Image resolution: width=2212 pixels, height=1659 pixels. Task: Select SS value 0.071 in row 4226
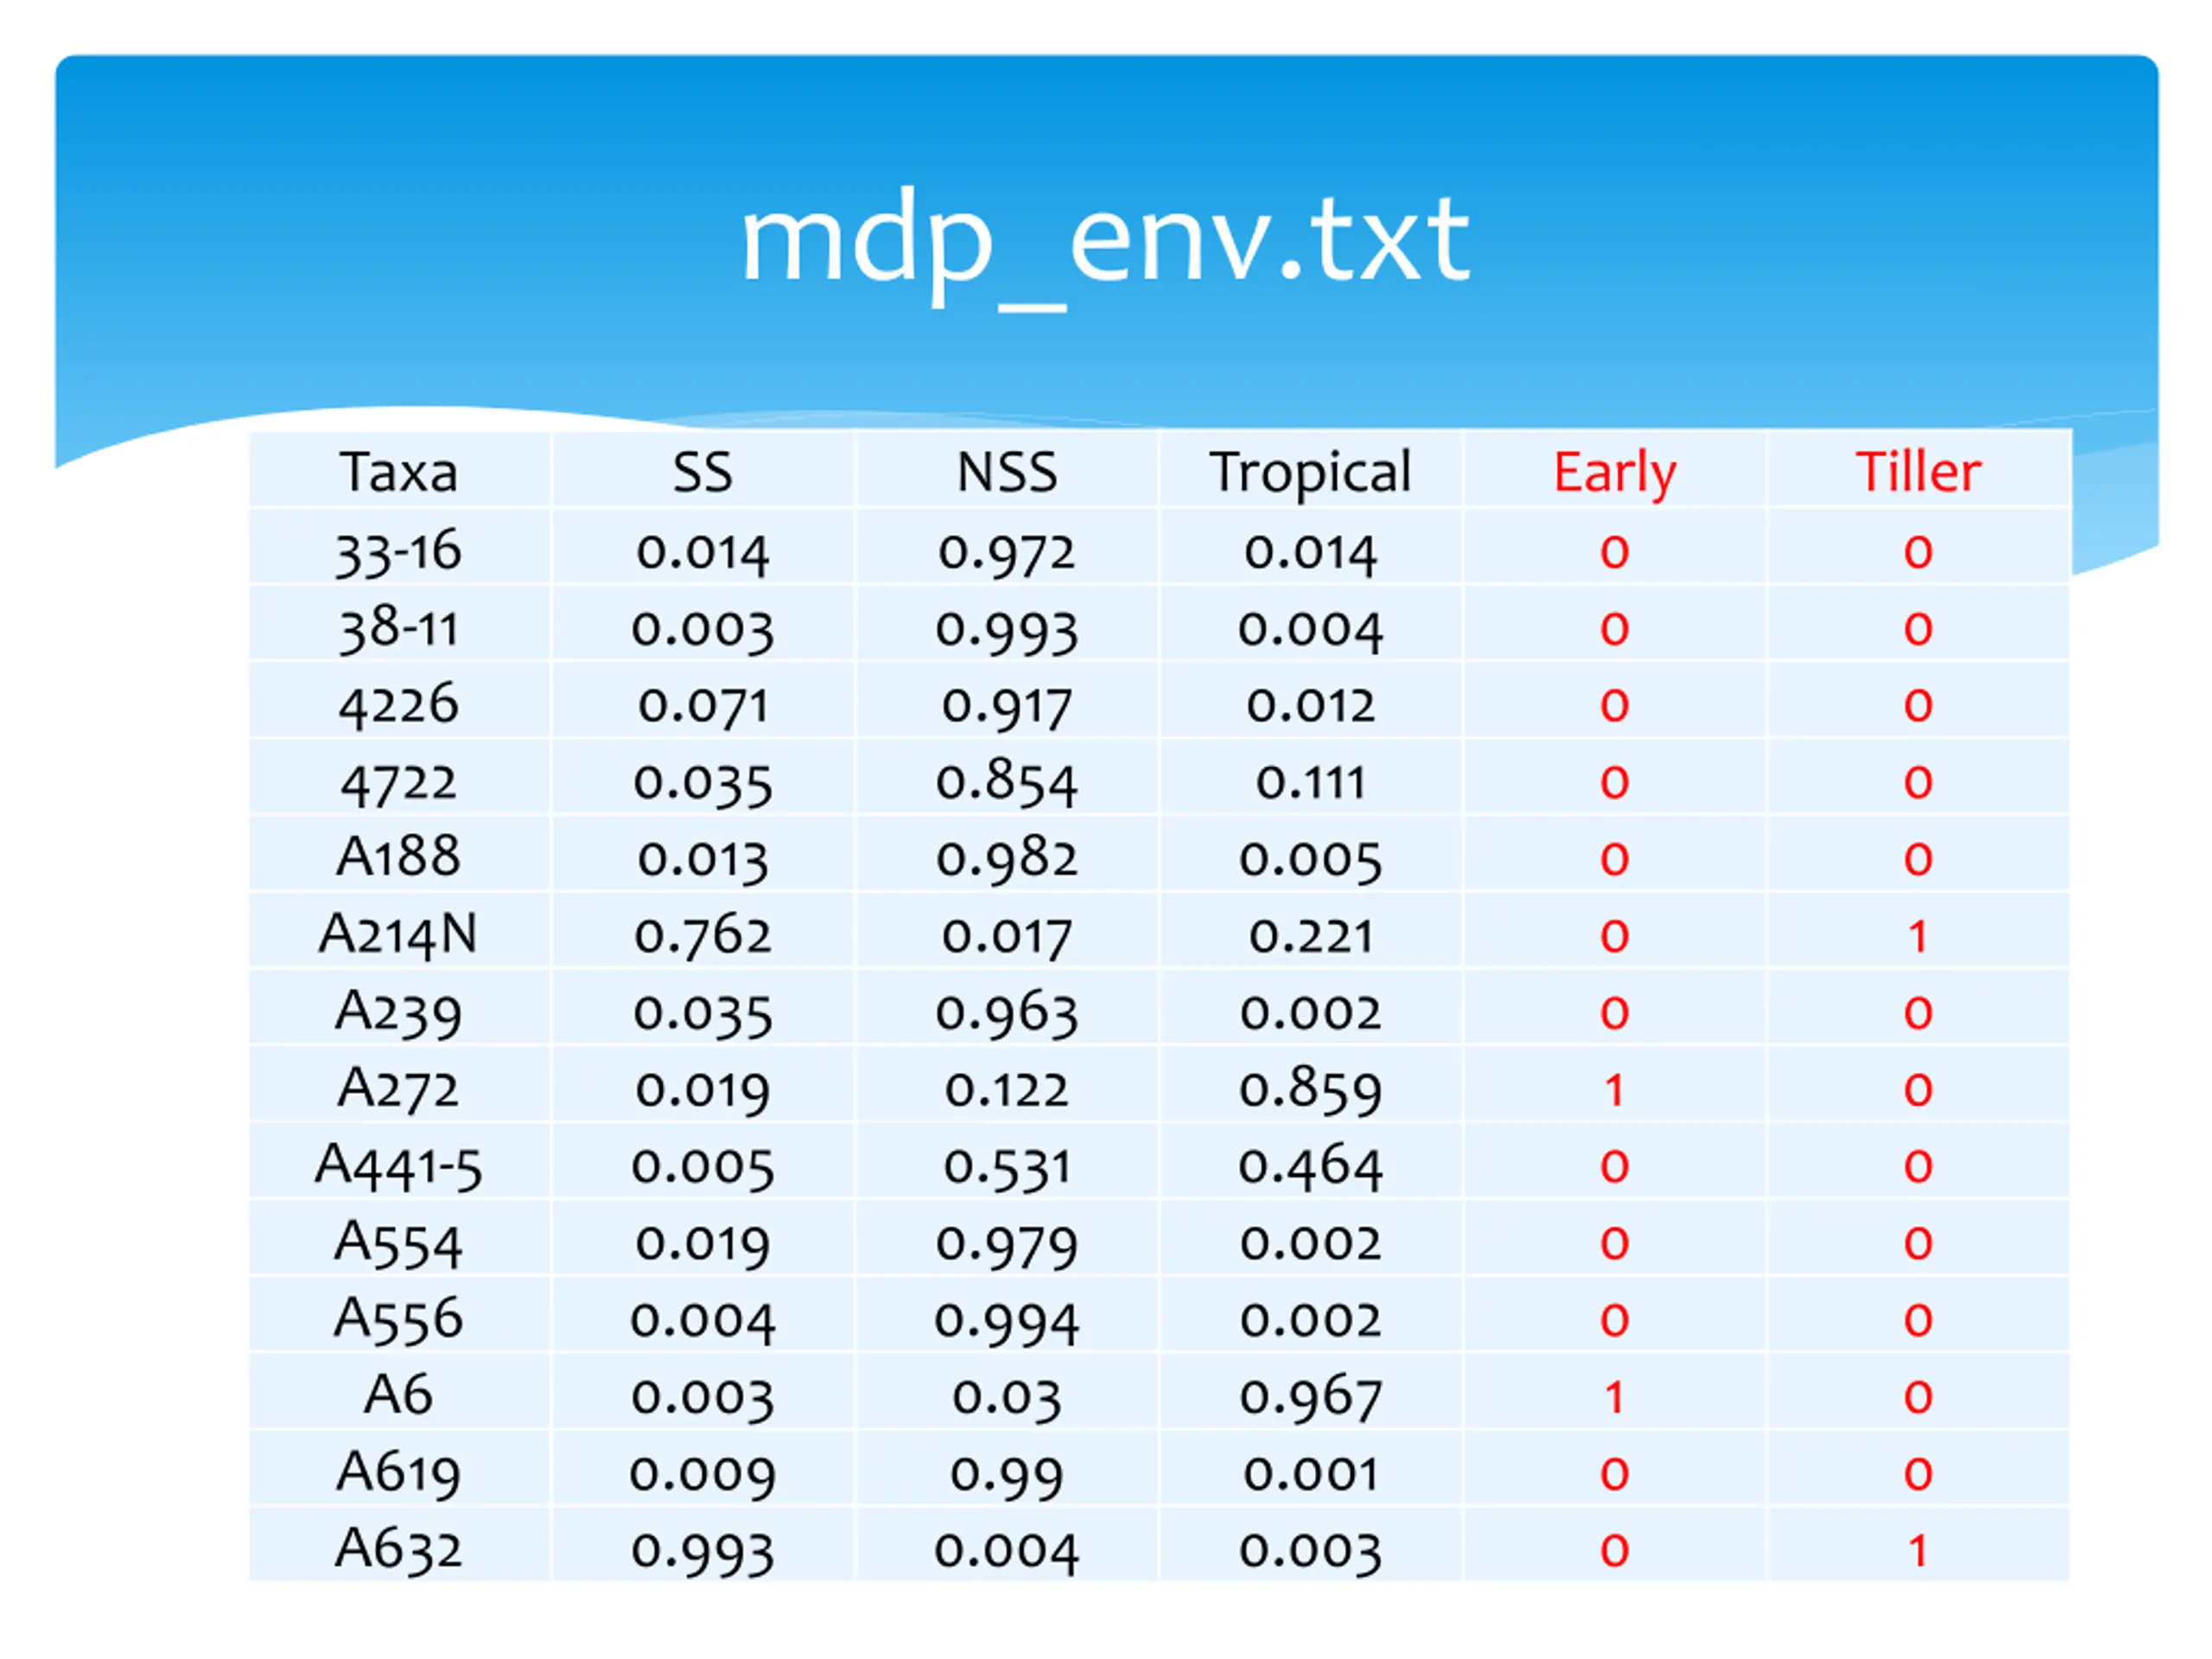[703, 708]
